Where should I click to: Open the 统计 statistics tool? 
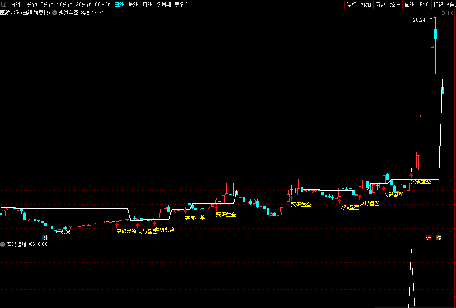tap(395, 5)
